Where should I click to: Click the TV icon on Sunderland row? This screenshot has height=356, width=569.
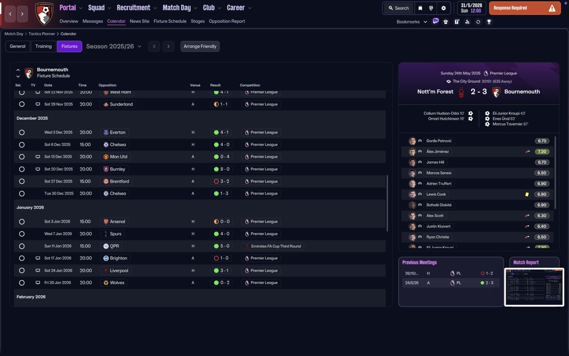[38, 104]
